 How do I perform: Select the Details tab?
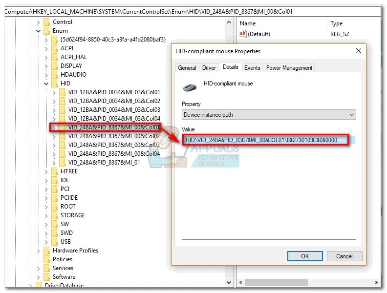coord(230,67)
